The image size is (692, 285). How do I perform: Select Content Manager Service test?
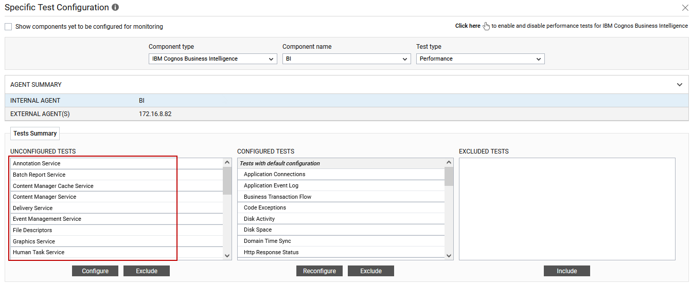point(117,197)
